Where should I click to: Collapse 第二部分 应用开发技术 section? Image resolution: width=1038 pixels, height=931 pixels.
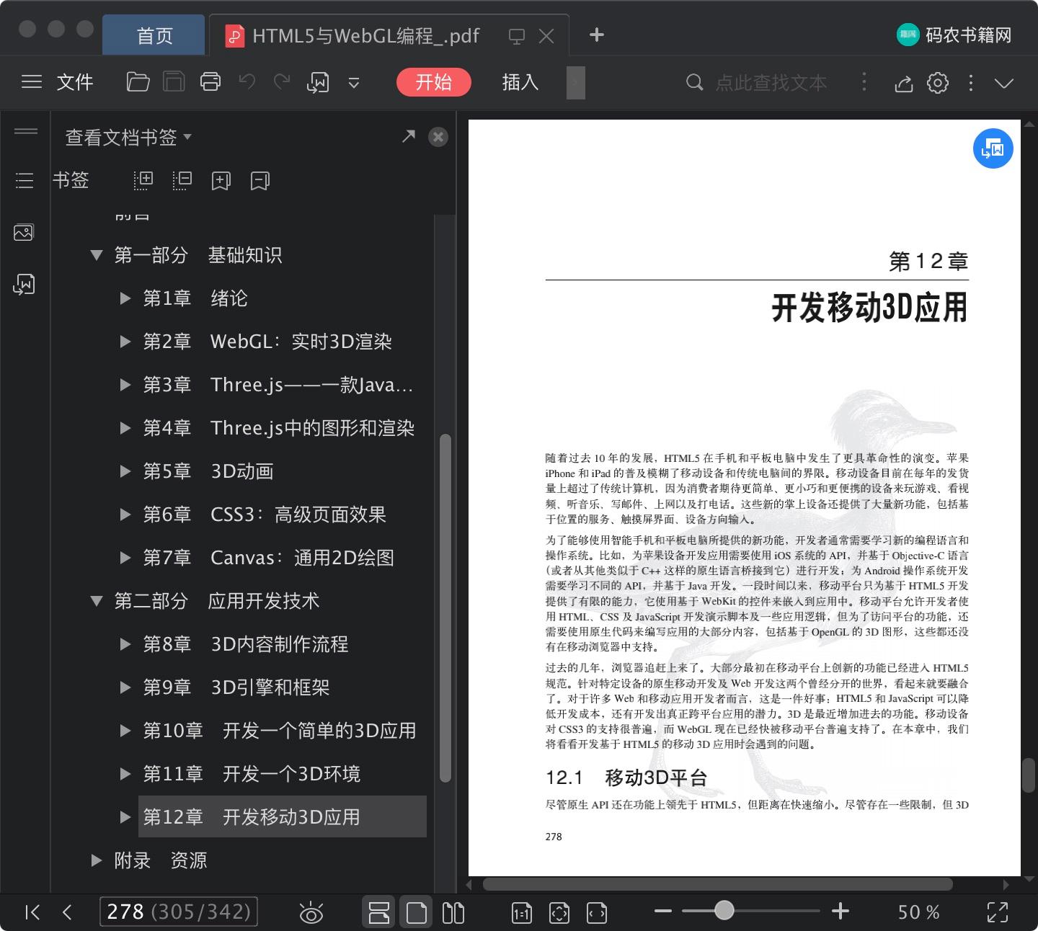tap(96, 600)
